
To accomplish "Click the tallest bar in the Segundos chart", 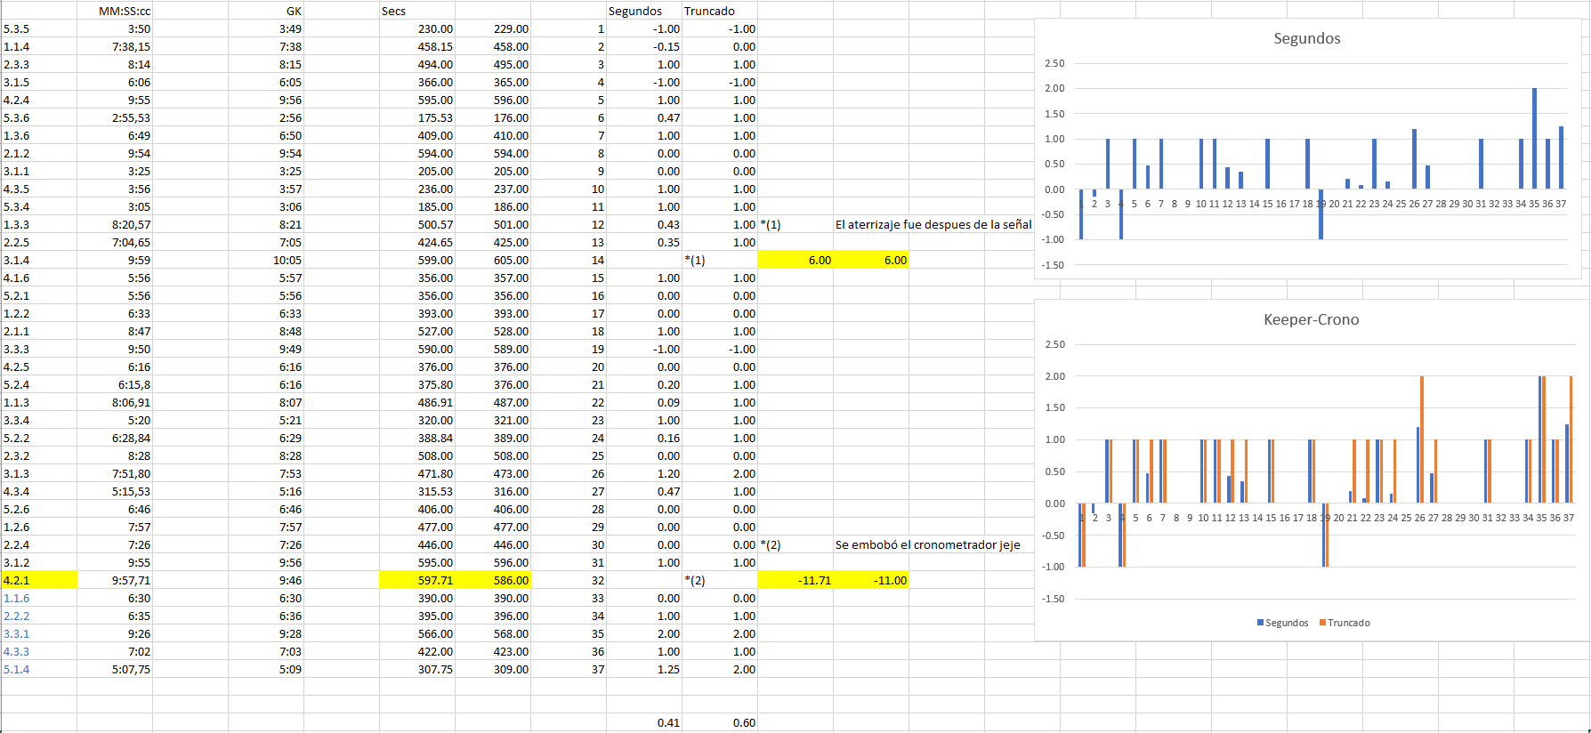I will coord(1534,138).
